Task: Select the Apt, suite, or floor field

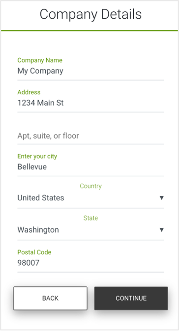Action: (90, 136)
